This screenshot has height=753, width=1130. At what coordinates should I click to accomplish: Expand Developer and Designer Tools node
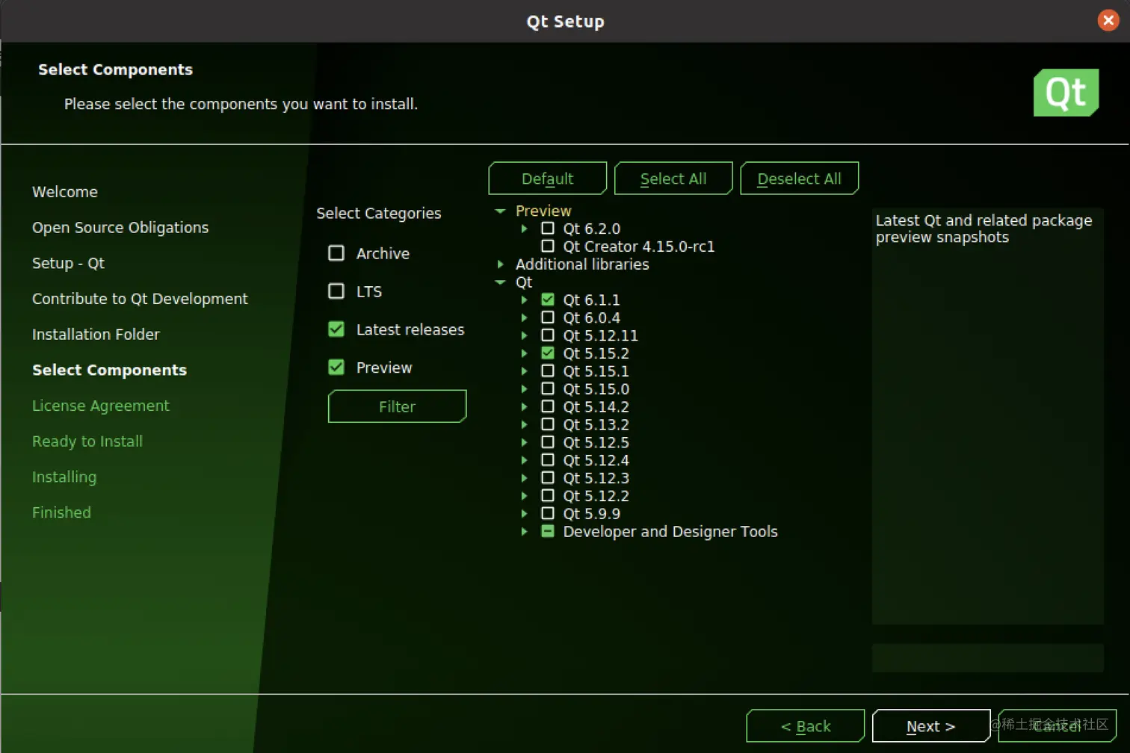tap(524, 531)
